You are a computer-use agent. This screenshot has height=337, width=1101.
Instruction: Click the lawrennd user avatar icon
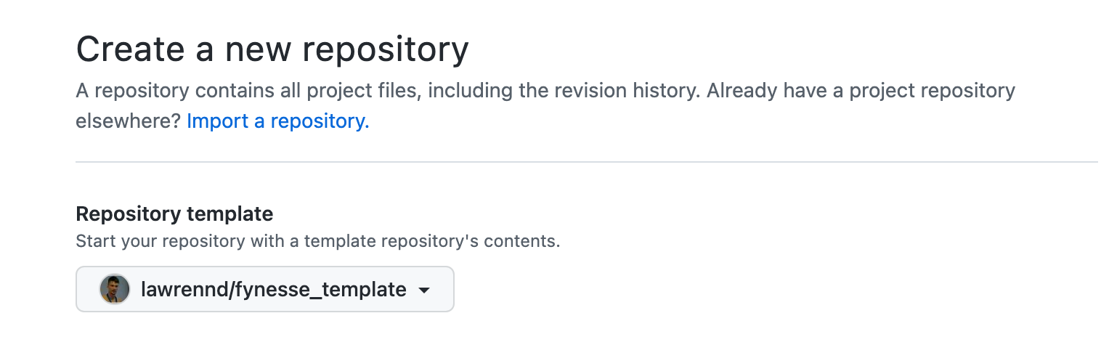[x=115, y=290]
